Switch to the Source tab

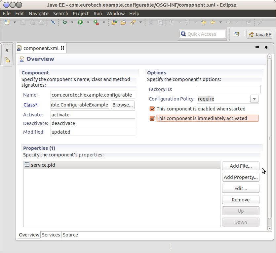coord(70,235)
